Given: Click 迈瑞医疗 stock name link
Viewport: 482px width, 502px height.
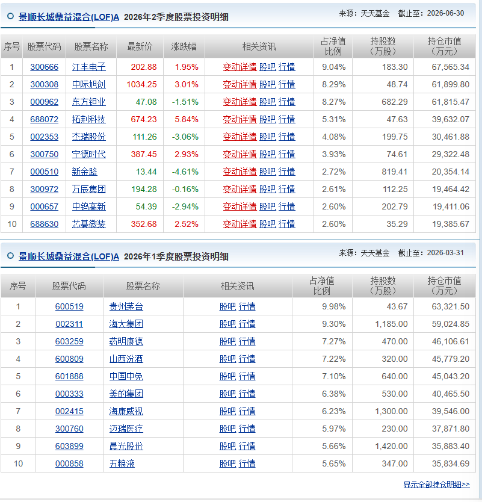Looking at the screenshot, I should [x=126, y=429].
